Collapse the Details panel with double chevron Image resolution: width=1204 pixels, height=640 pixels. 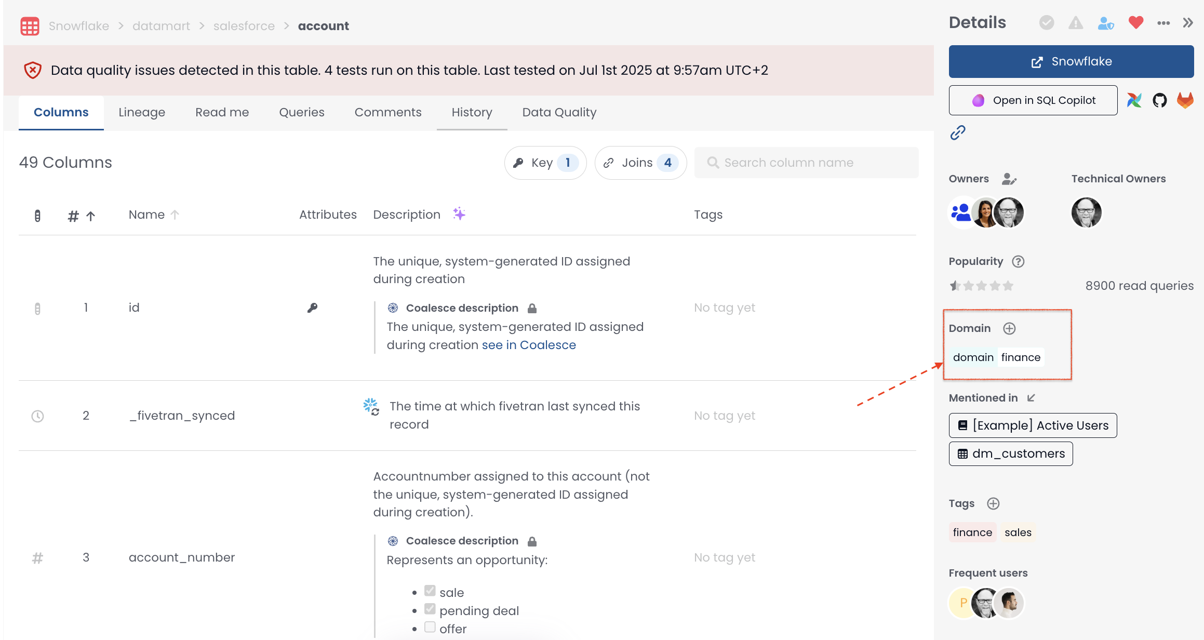[1188, 23]
